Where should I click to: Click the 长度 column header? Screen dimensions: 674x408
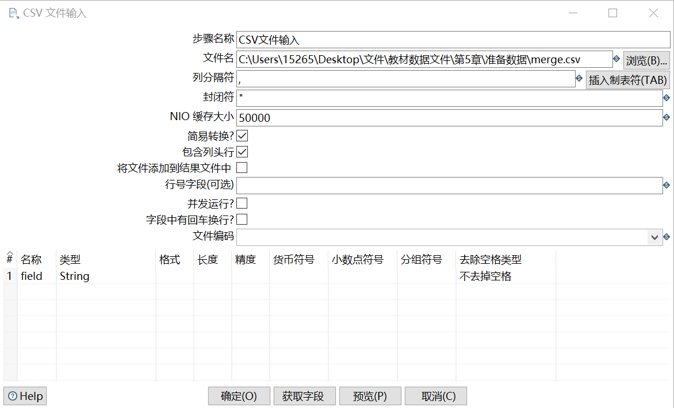coord(212,259)
